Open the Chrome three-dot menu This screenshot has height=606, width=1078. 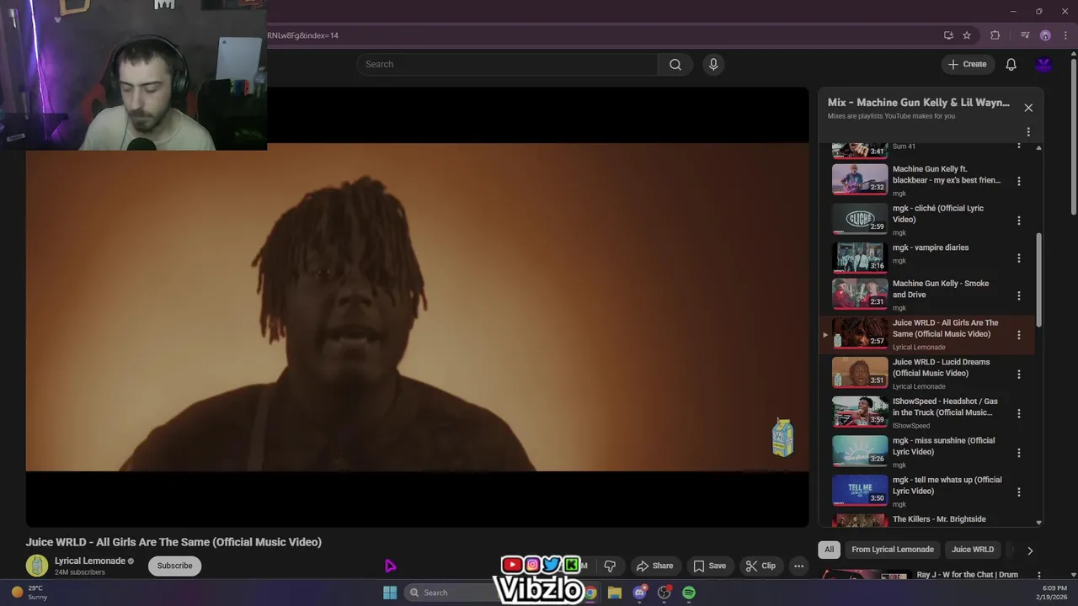click(x=1065, y=35)
